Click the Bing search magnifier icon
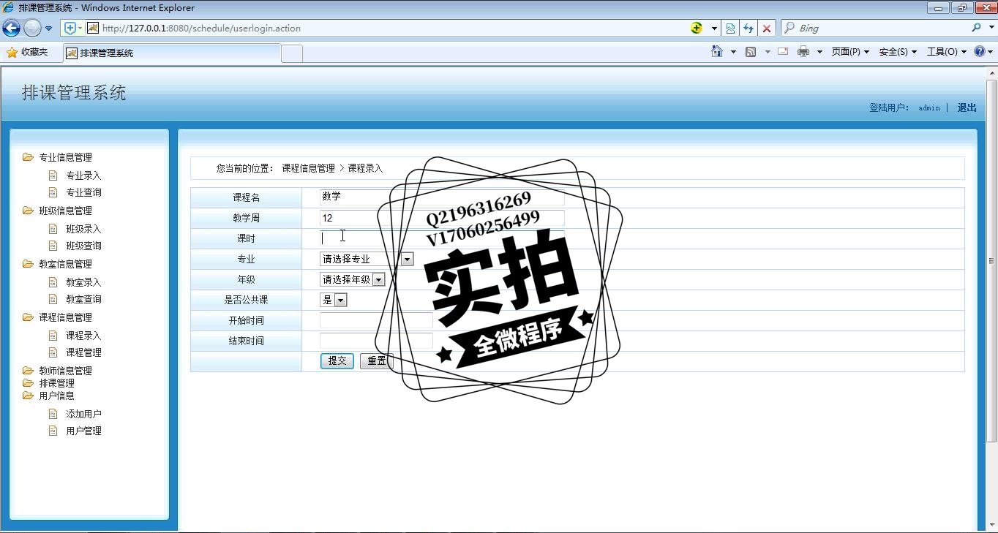 [977, 28]
